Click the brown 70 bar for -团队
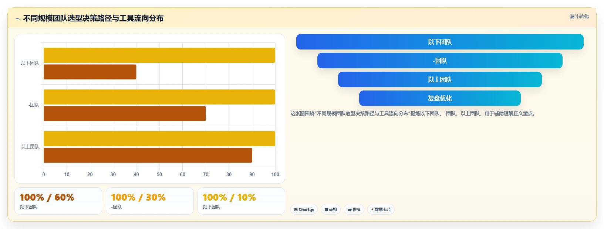 click(x=125, y=114)
